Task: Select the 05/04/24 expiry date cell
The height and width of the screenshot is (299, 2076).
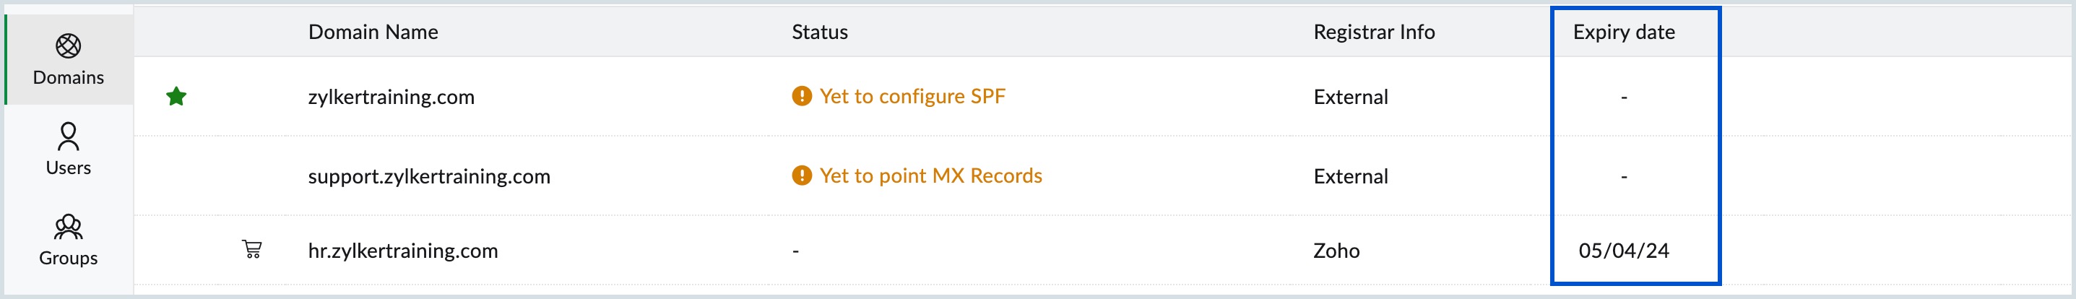Action: tap(1624, 251)
